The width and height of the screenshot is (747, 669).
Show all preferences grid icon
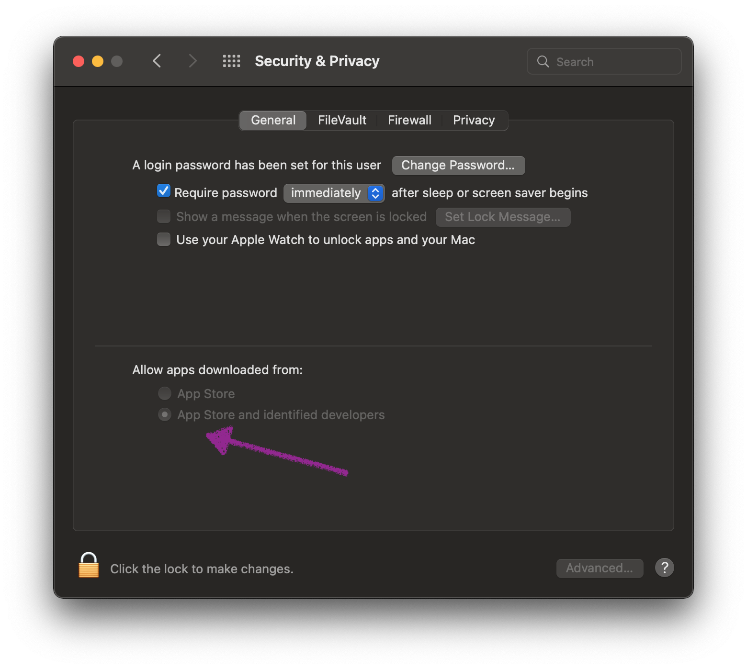[x=232, y=61]
